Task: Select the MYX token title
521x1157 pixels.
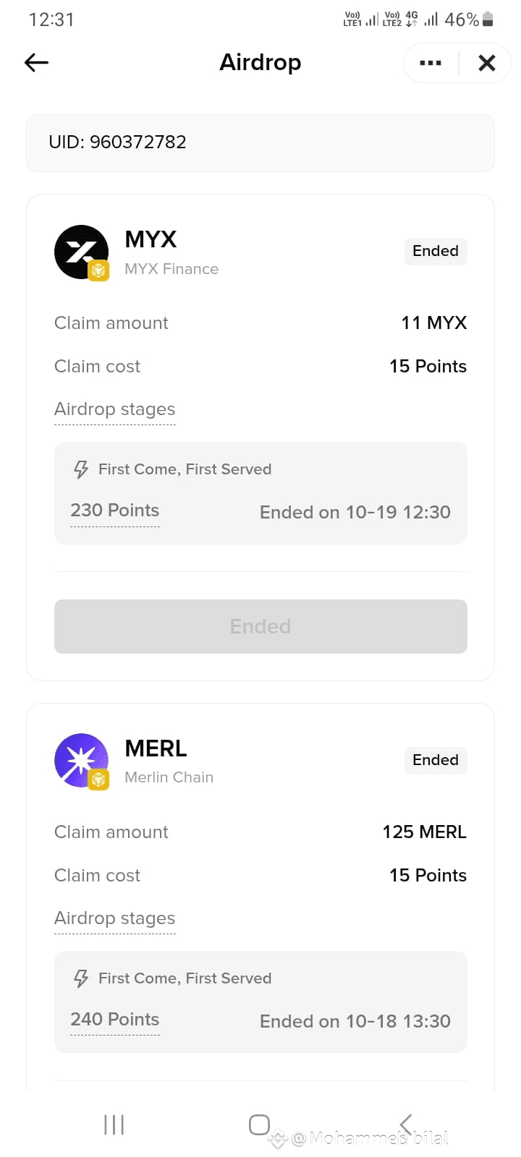Action: (151, 239)
